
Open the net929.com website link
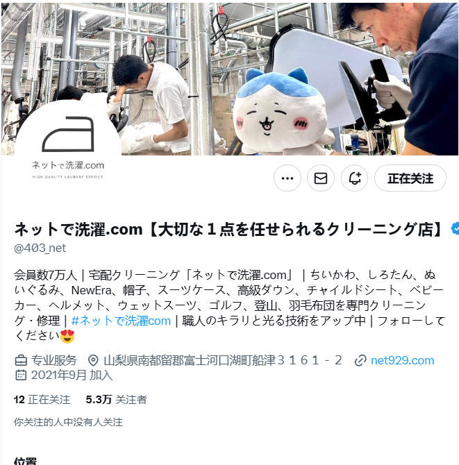tap(402, 361)
